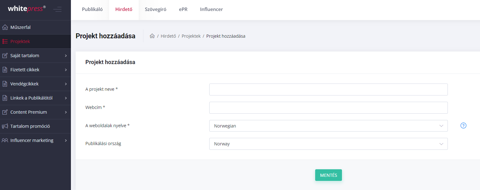Click the Content Premium edit icon
Screen dimensions: 480x190
(5, 112)
